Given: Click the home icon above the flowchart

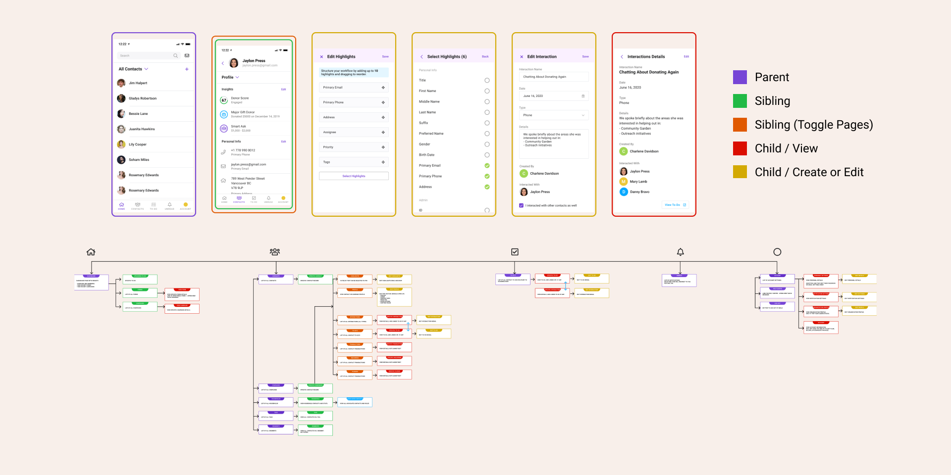Looking at the screenshot, I should (x=91, y=252).
